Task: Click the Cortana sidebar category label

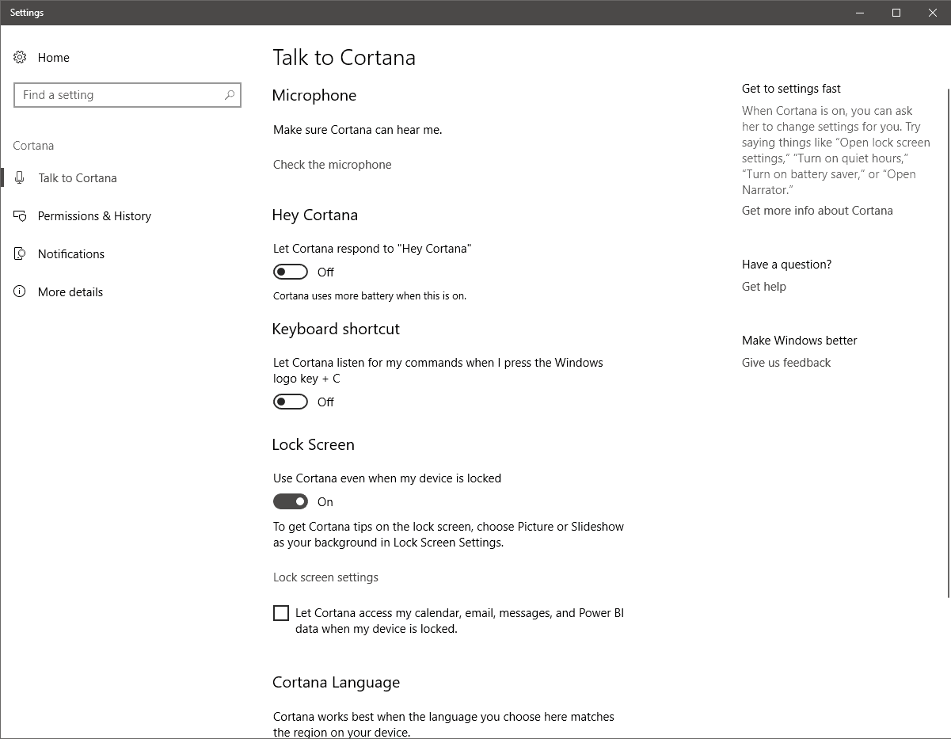Action: [33, 146]
